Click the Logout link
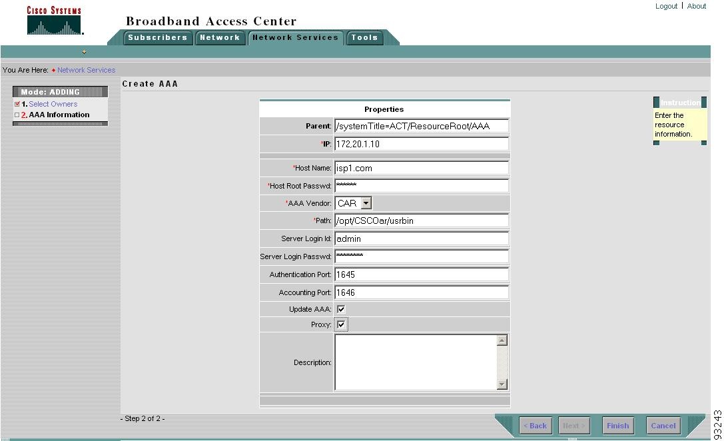The image size is (724, 441). [666, 6]
